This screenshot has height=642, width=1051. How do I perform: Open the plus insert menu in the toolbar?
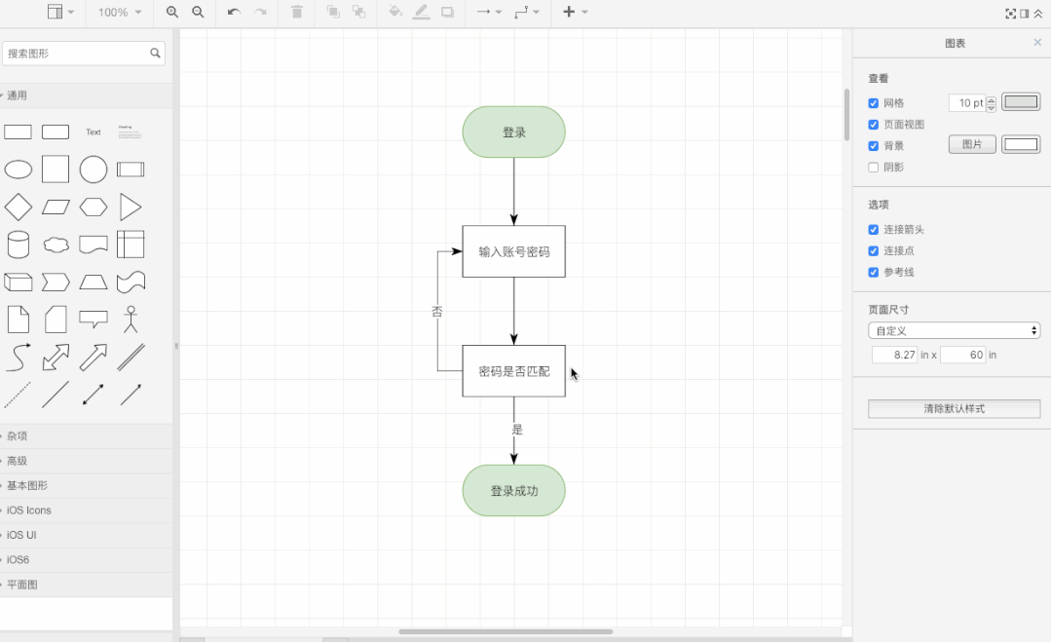576,12
